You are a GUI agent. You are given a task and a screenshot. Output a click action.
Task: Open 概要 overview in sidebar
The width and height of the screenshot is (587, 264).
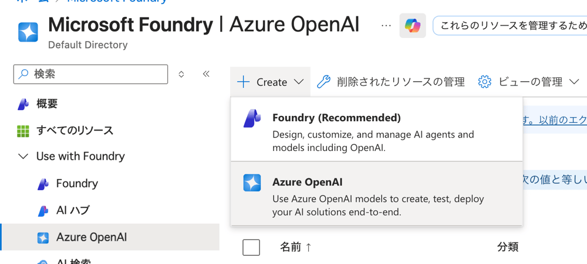pos(47,104)
